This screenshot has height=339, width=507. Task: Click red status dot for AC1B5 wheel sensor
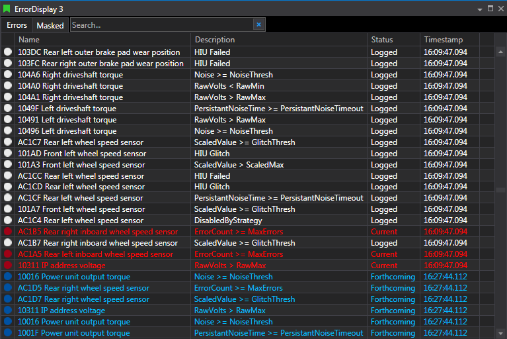[8, 232]
